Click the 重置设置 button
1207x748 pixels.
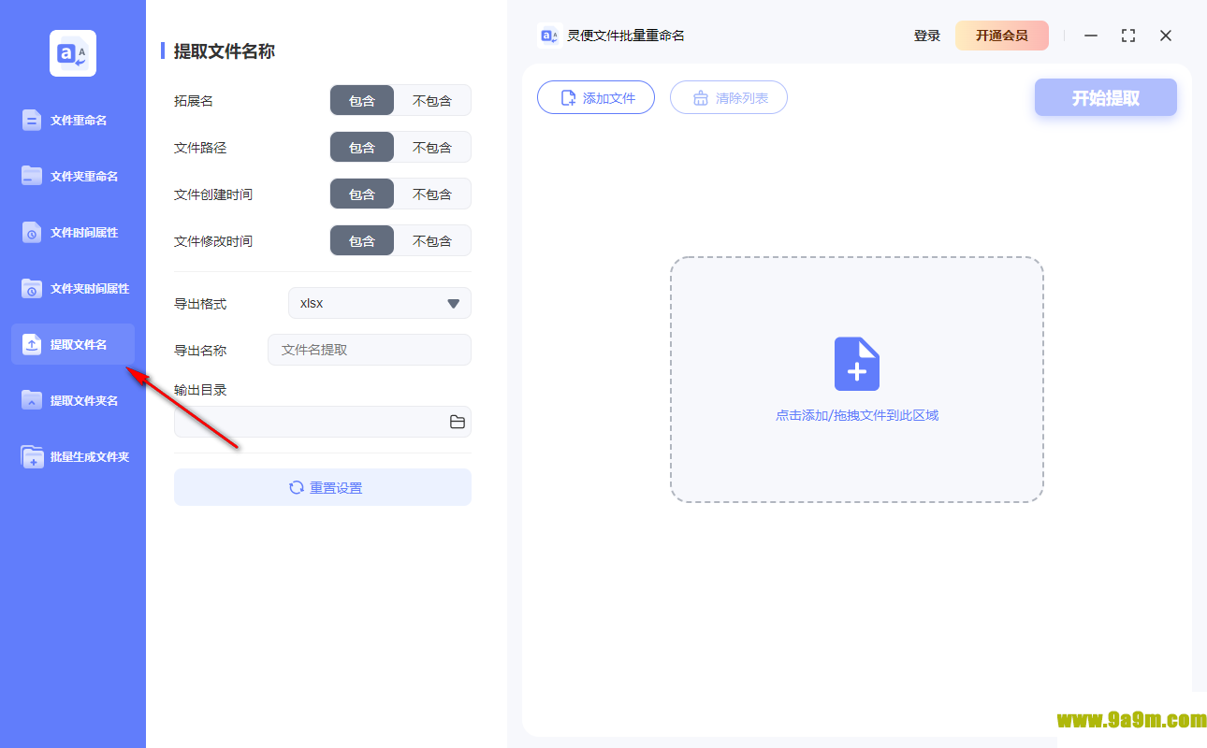coord(323,487)
